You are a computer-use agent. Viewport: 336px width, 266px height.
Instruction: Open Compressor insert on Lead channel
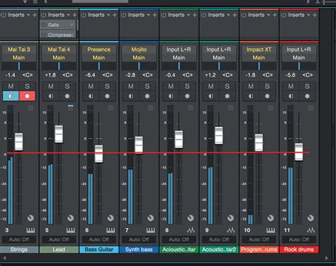[58, 35]
